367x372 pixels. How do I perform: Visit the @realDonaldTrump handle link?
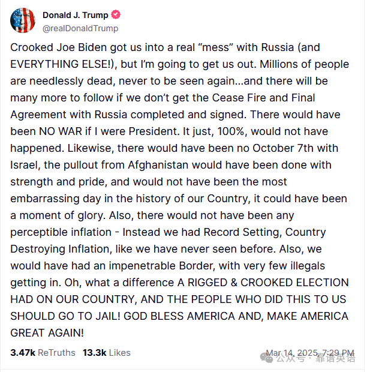pyautogui.click(x=80, y=28)
